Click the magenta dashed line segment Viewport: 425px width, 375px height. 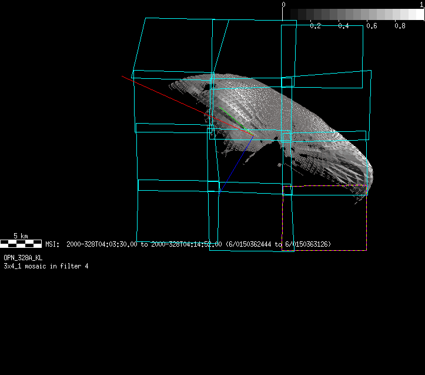(x=326, y=186)
